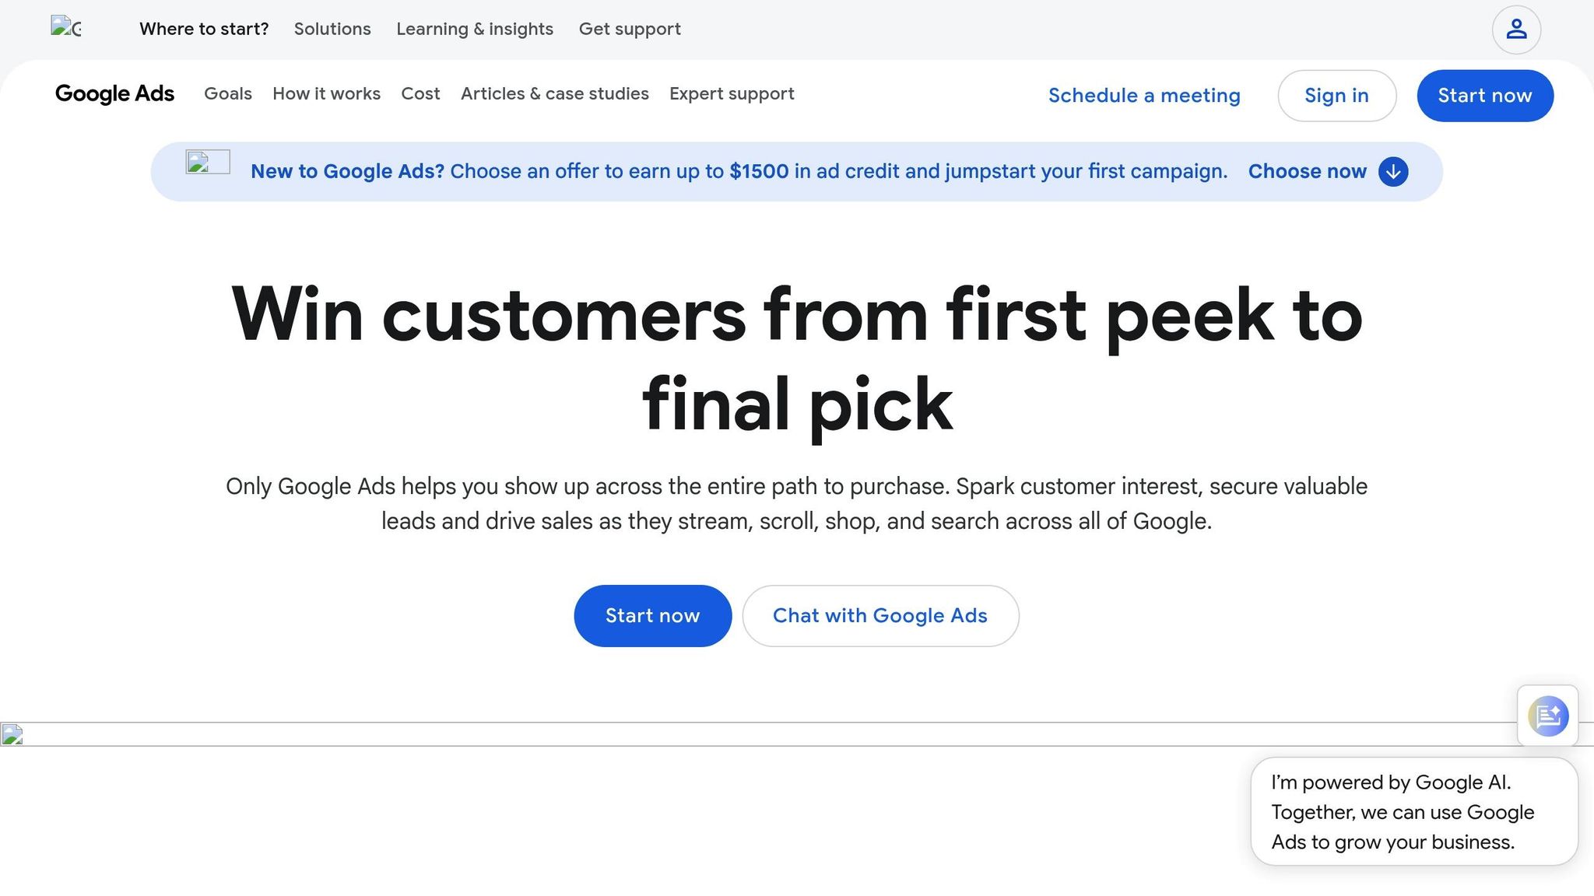
Task: Click Start now in the header
Action: 1484,95
